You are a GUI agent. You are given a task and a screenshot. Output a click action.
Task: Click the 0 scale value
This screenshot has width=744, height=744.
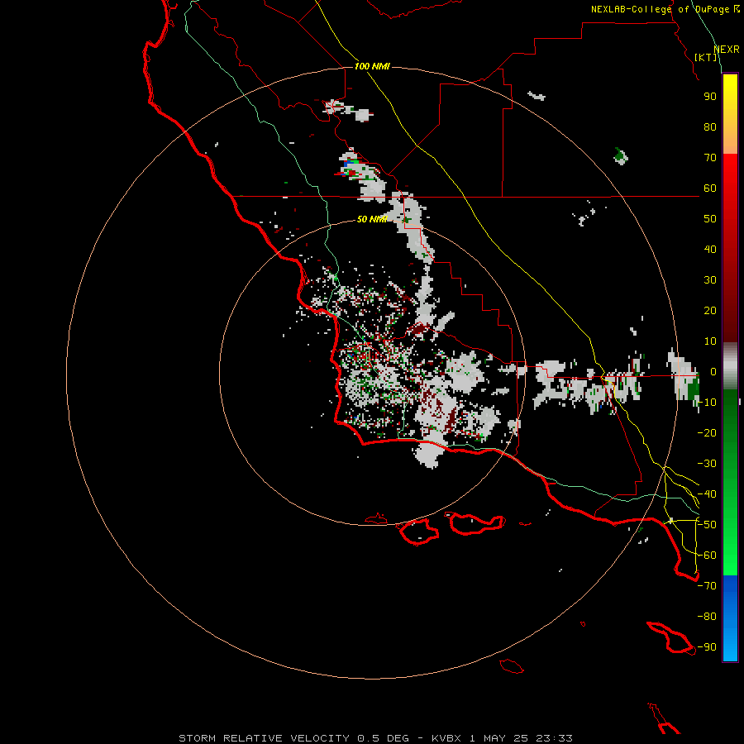tap(713, 372)
